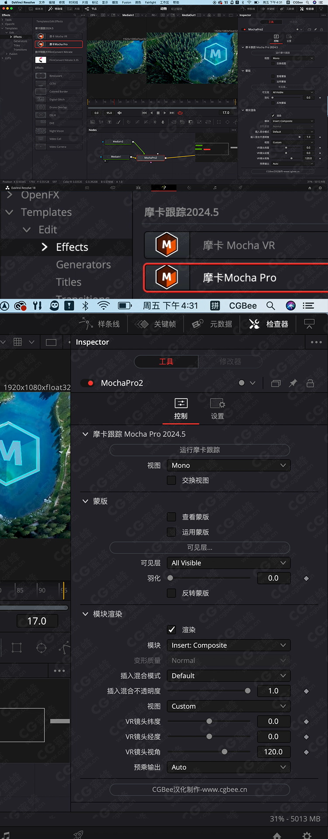This screenshot has height=839, width=328.
Task: Jump to the first frame transport button
Action: (144, 113)
